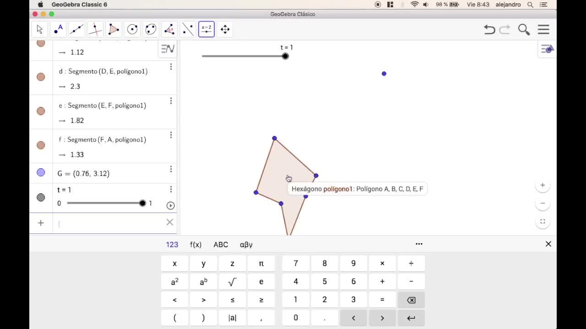Activate the Polygon tool
Image resolution: width=586 pixels, height=329 pixels.
pyautogui.click(x=114, y=29)
